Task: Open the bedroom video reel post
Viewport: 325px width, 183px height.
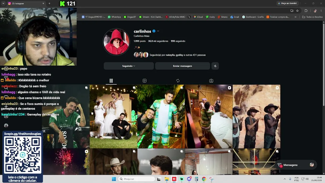Action: (x=209, y=116)
